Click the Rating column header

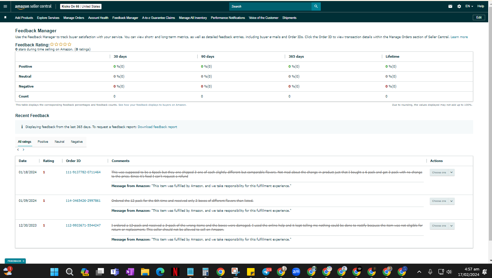(x=48, y=161)
